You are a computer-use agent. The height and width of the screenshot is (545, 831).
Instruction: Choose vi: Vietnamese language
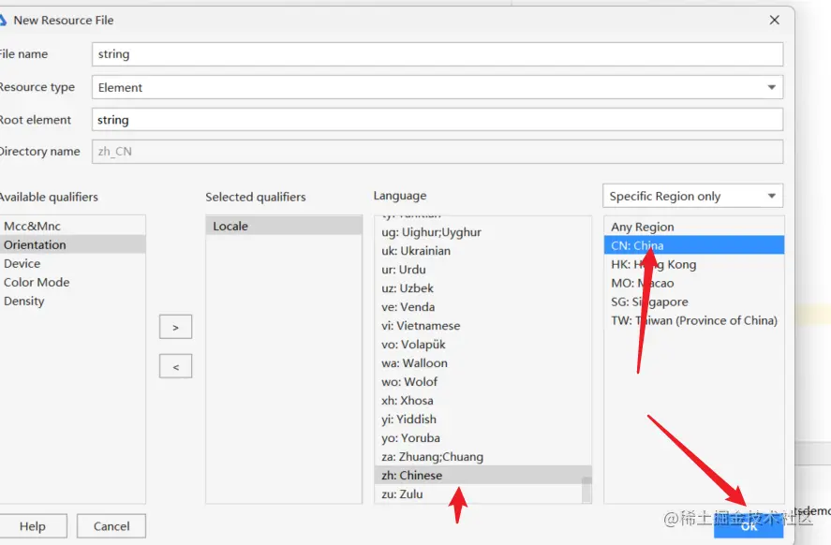pyautogui.click(x=482, y=326)
